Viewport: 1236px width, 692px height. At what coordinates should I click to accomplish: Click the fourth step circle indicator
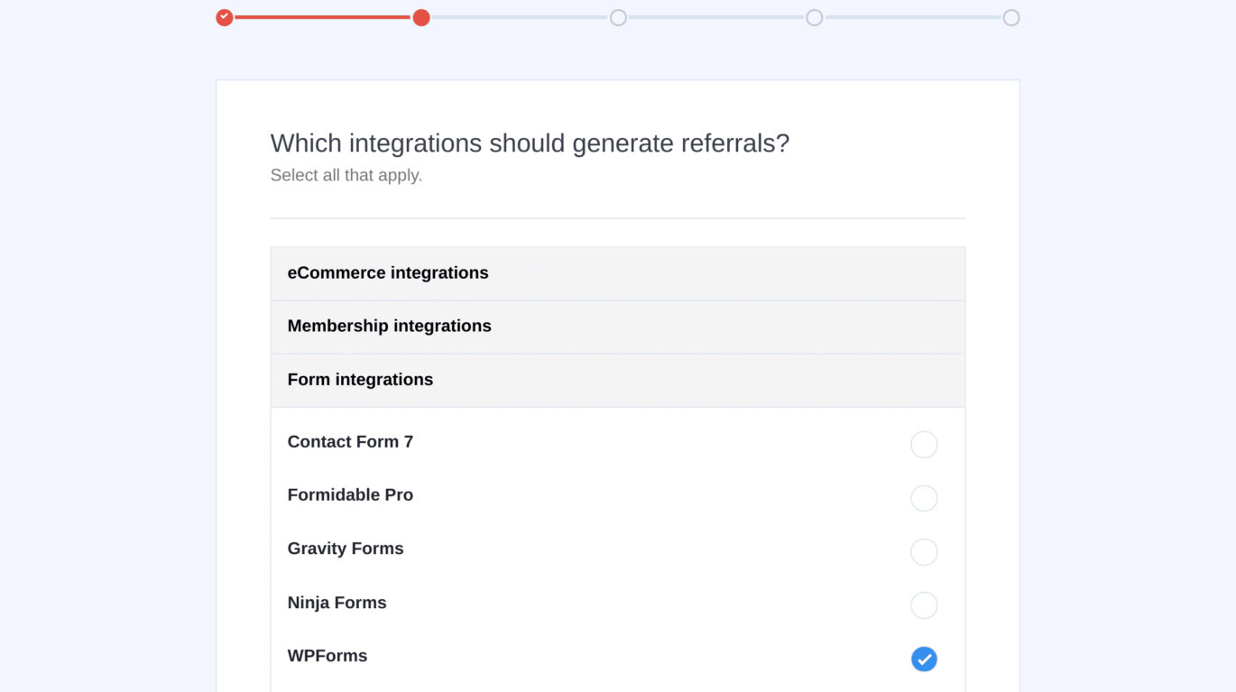pos(814,17)
